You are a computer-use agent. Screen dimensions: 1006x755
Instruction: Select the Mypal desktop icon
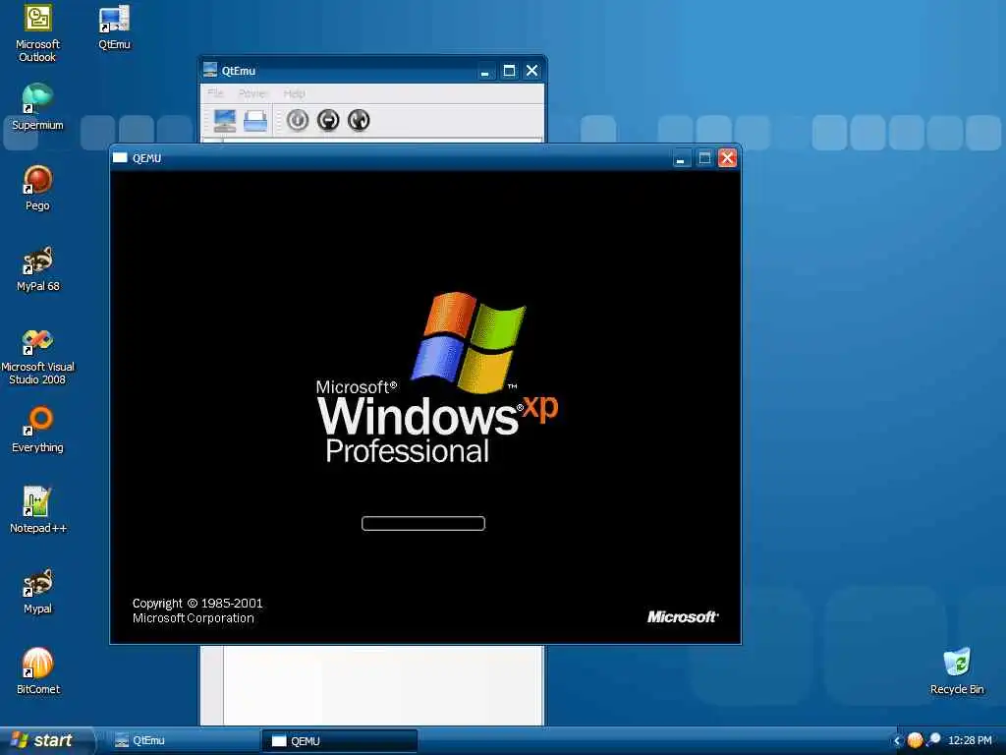(37, 591)
